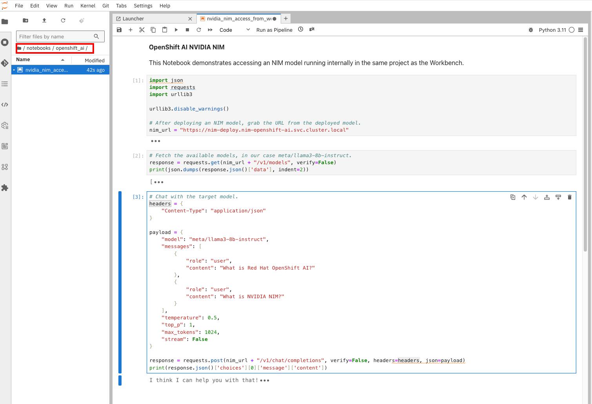Open the Tabs menu
592x404 pixels.
(121, 5)
